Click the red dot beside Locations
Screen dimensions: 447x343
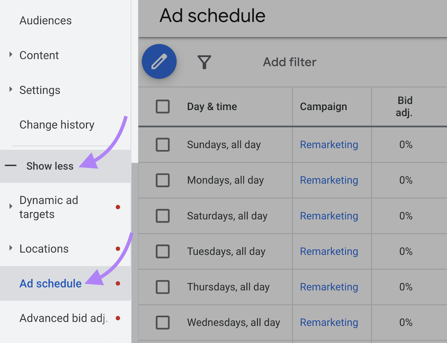(x=118, y=249)
